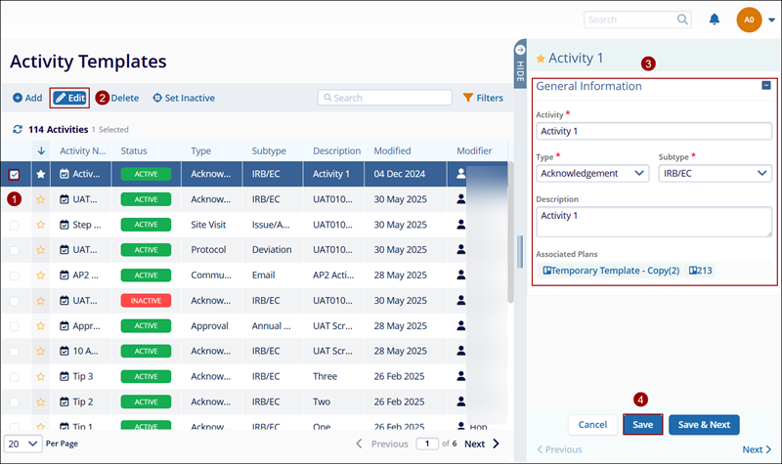
Task: Open the Subtype IRB/EC dropdown
Action: point(715,173)
